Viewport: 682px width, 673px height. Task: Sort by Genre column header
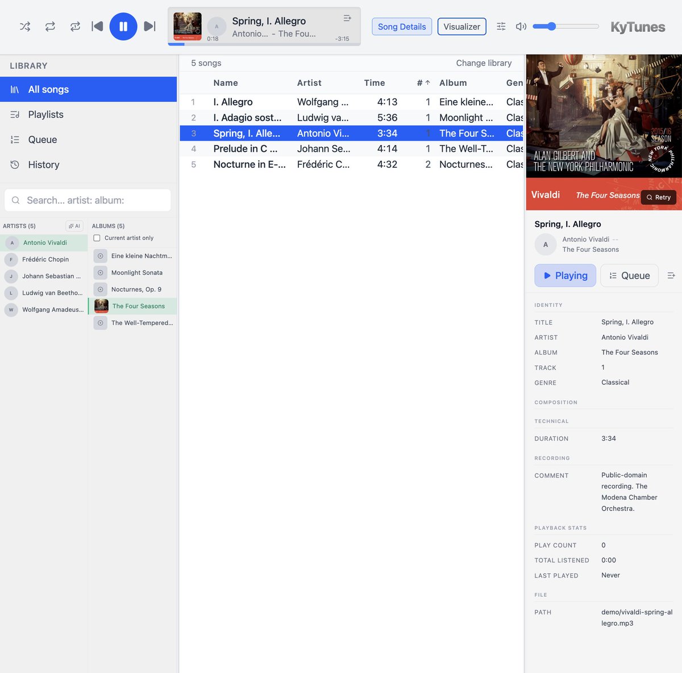tap(514, 83)
